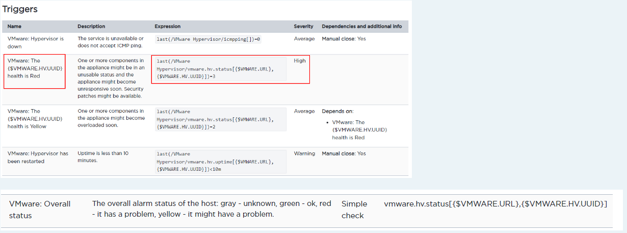This screenshot has width=627, height=233.
Task: Click the icmpping expression code
Action: tap(208, 39)
